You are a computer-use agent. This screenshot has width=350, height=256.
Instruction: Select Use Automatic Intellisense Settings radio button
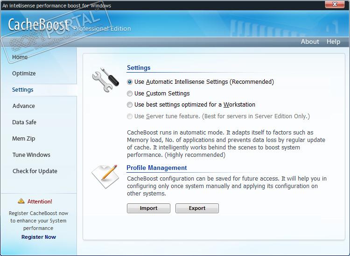click(x=130, y=82)
